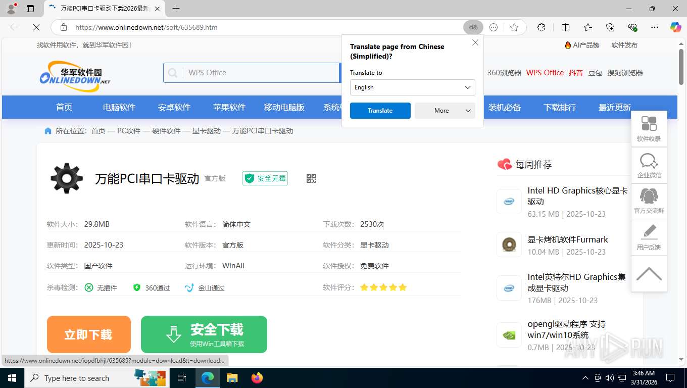The height and width of the screenshot is (388, 687).
Task: Click the green 安全下载 button
Action: (204, 334)
